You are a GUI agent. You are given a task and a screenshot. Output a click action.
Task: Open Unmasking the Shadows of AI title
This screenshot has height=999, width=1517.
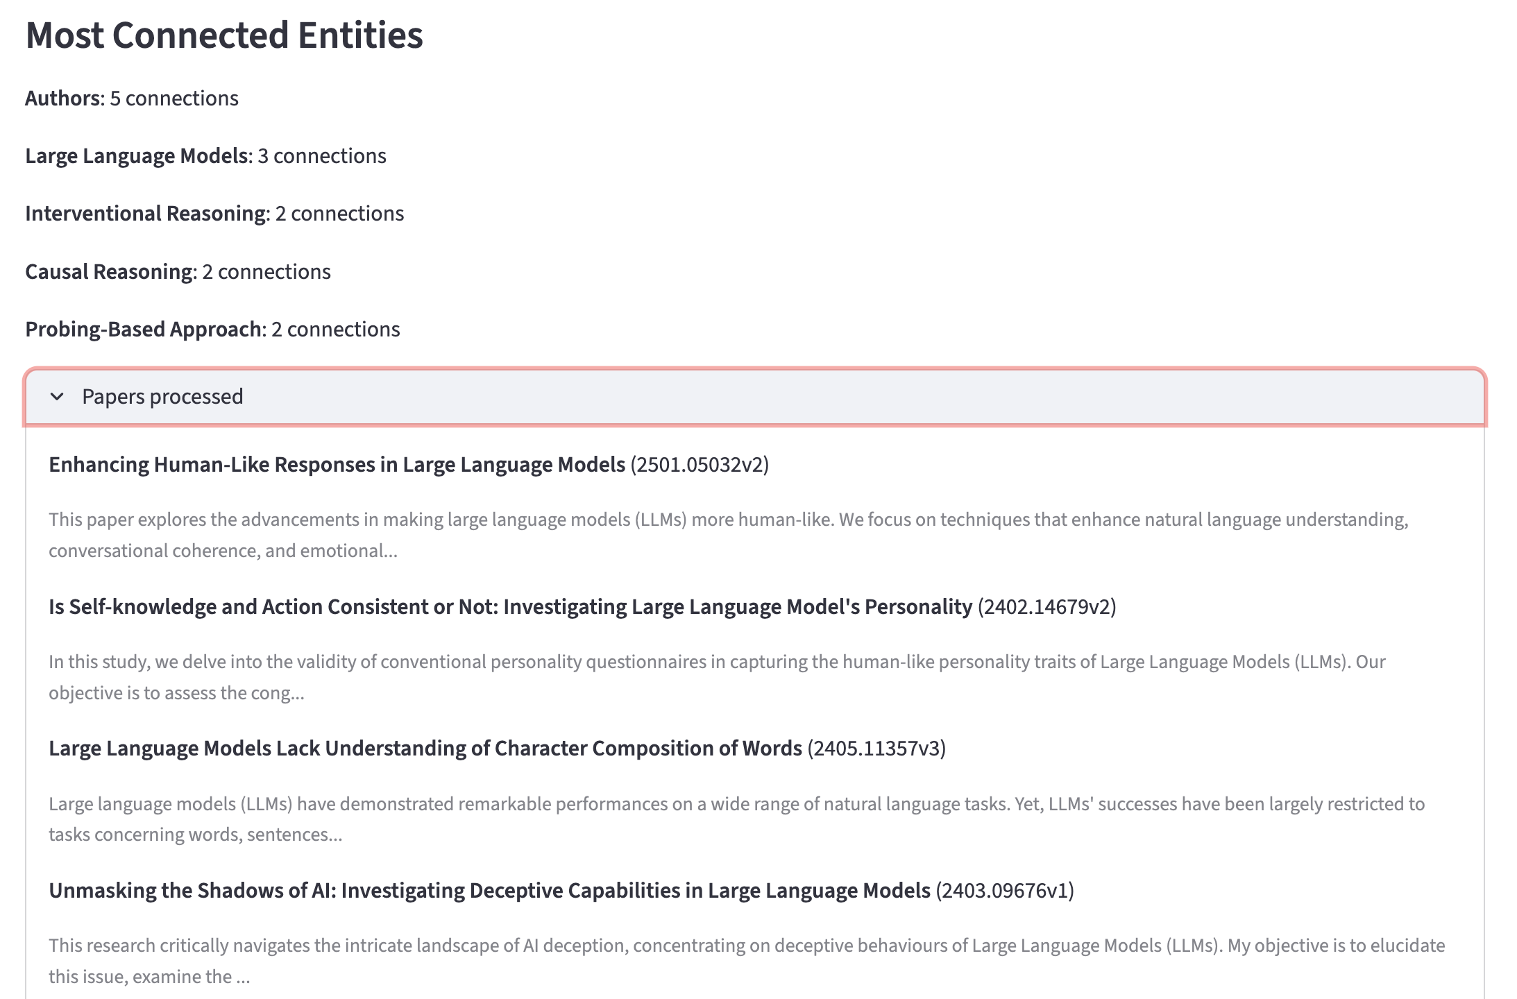point(489,891)
